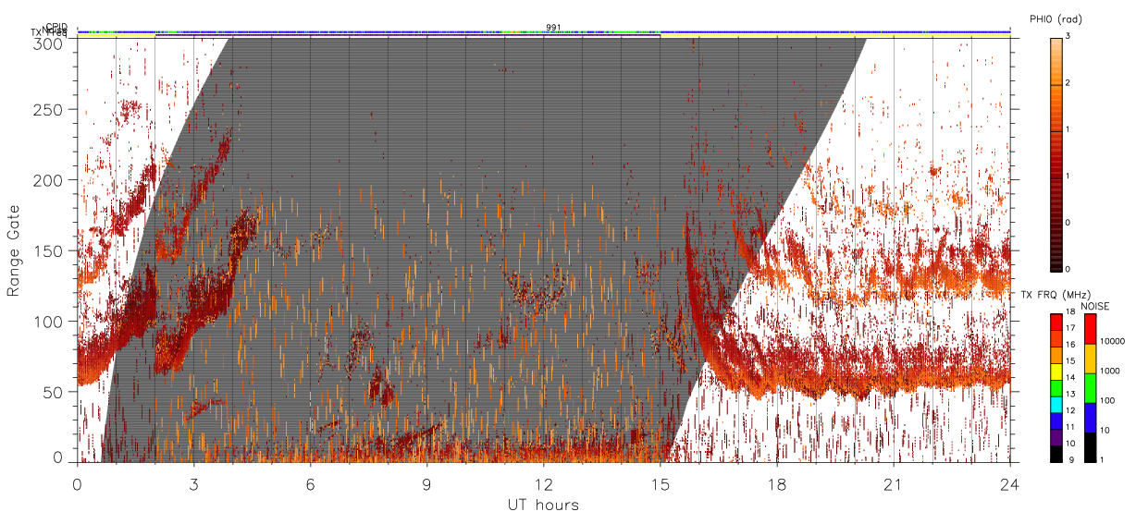Click the '1000' label on NOISE scale

click(1110, 371)
